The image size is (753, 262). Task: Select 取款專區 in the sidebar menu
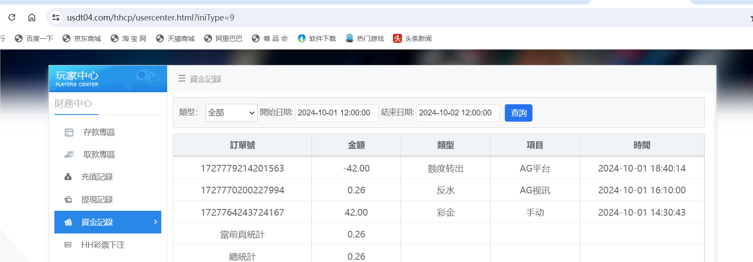pos(99,155)
